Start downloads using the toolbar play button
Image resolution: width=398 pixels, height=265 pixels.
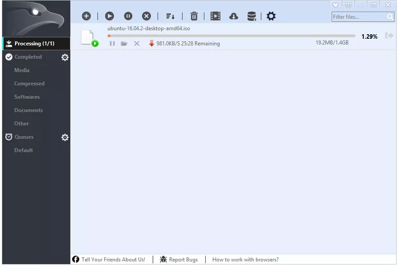(109, 16)
